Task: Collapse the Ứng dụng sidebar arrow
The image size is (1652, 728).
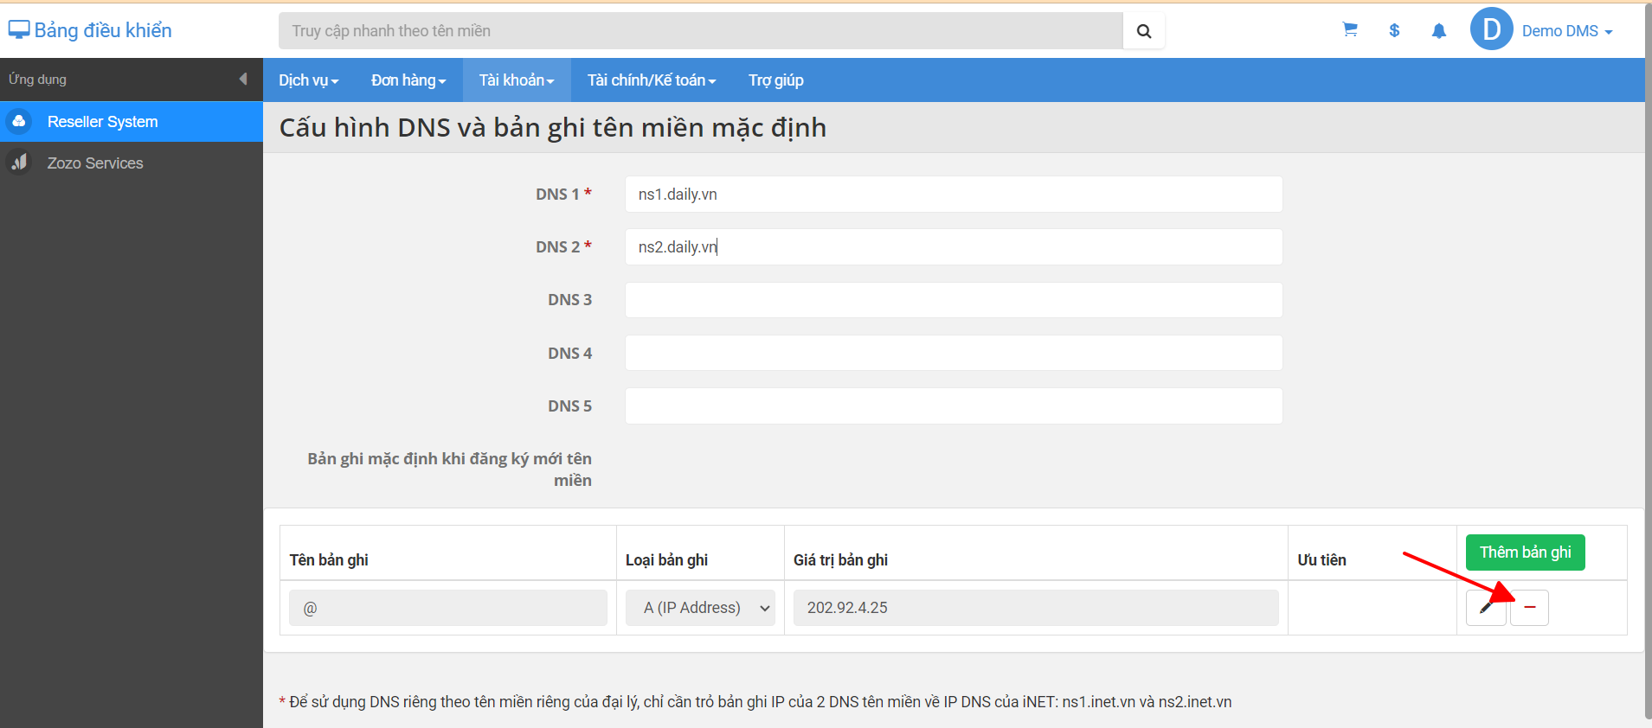Action: point(243,80)
